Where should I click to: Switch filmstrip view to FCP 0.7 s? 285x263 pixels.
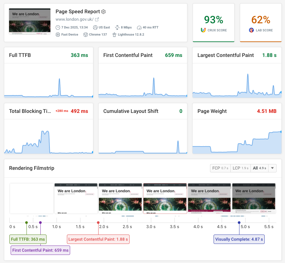point(220,168)
